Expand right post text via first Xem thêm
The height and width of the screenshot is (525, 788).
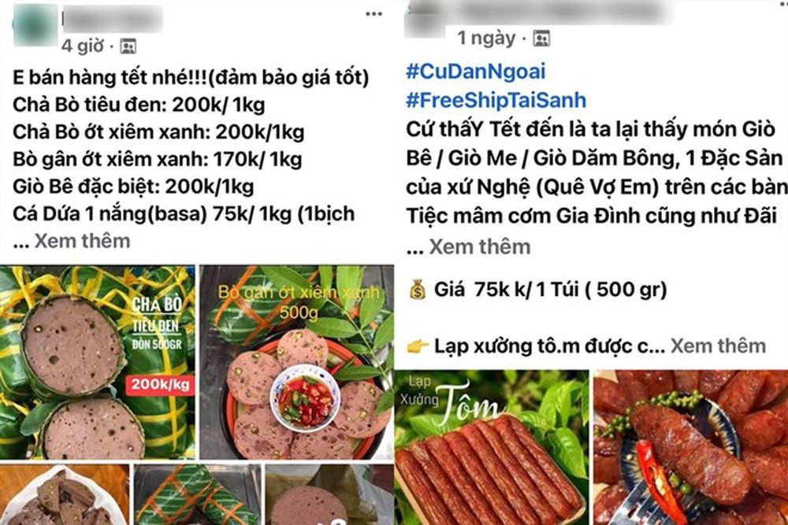(x=480, y=247)
